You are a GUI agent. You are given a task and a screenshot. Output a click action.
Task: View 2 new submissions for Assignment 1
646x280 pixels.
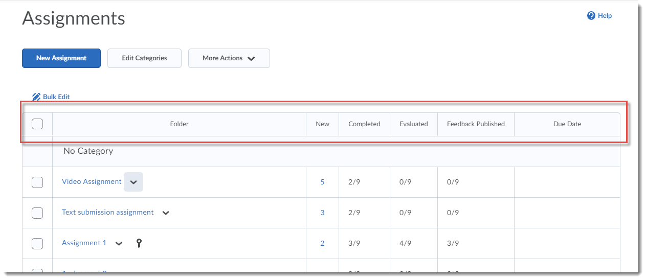(322, 243)
